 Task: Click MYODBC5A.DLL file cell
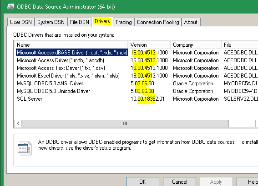pyautogui.click(x=241, y=83)
